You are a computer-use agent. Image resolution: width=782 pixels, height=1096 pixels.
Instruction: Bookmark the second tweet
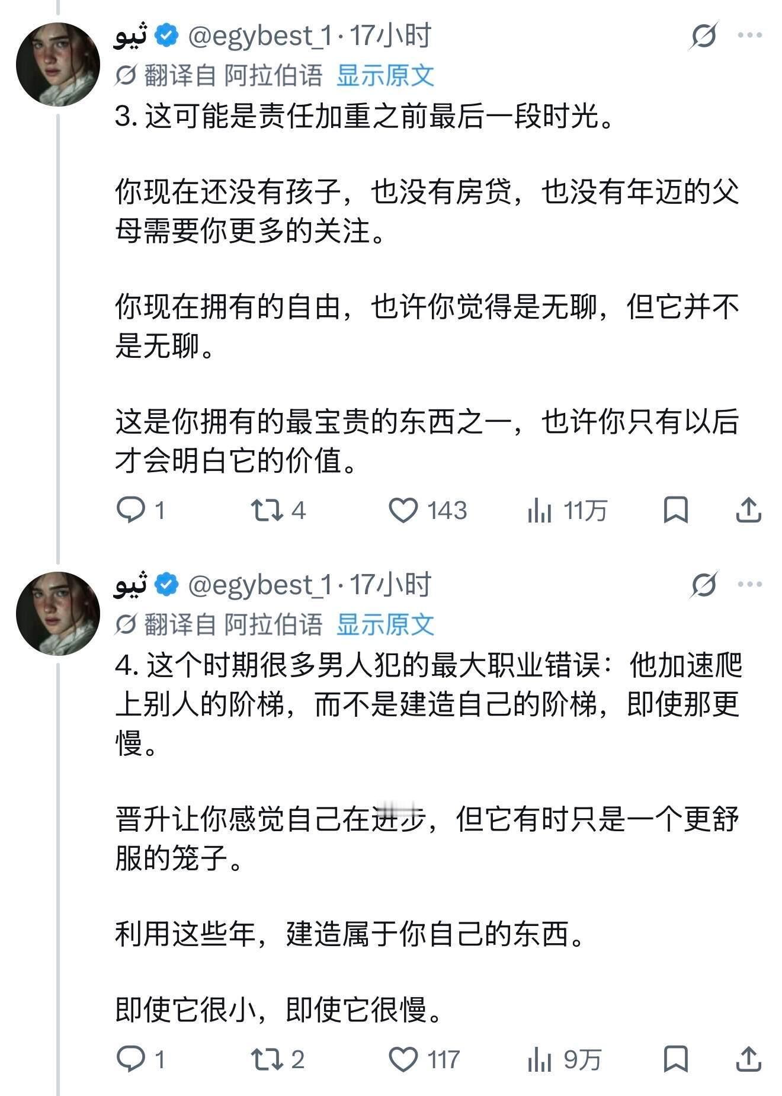click(x=675, y=1059)
